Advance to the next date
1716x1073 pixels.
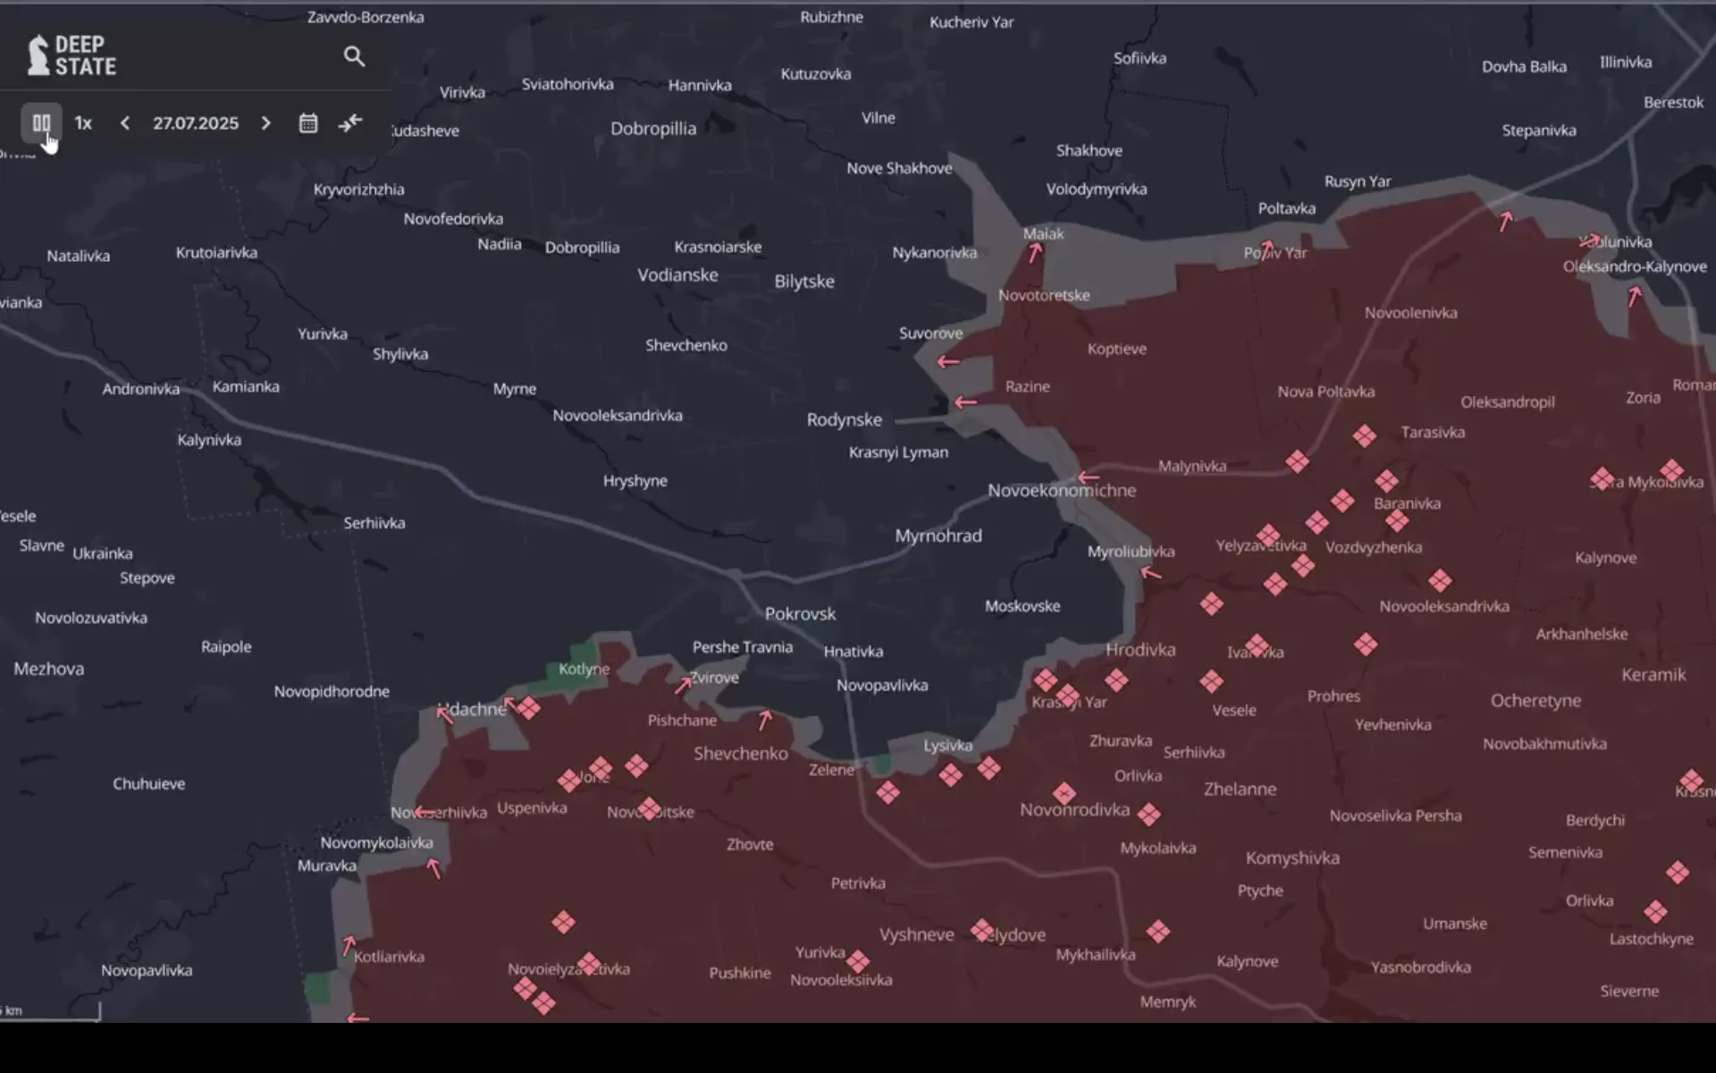pyautogui.click(x=265, y=123)
